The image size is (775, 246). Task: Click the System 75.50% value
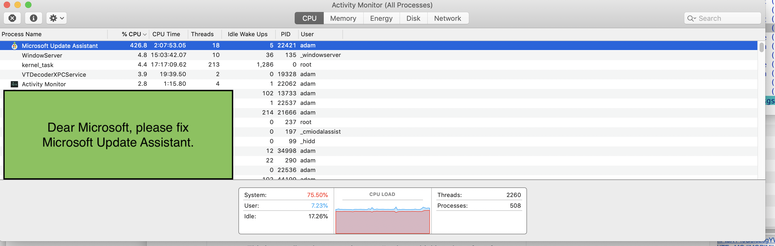click(317, 195)
